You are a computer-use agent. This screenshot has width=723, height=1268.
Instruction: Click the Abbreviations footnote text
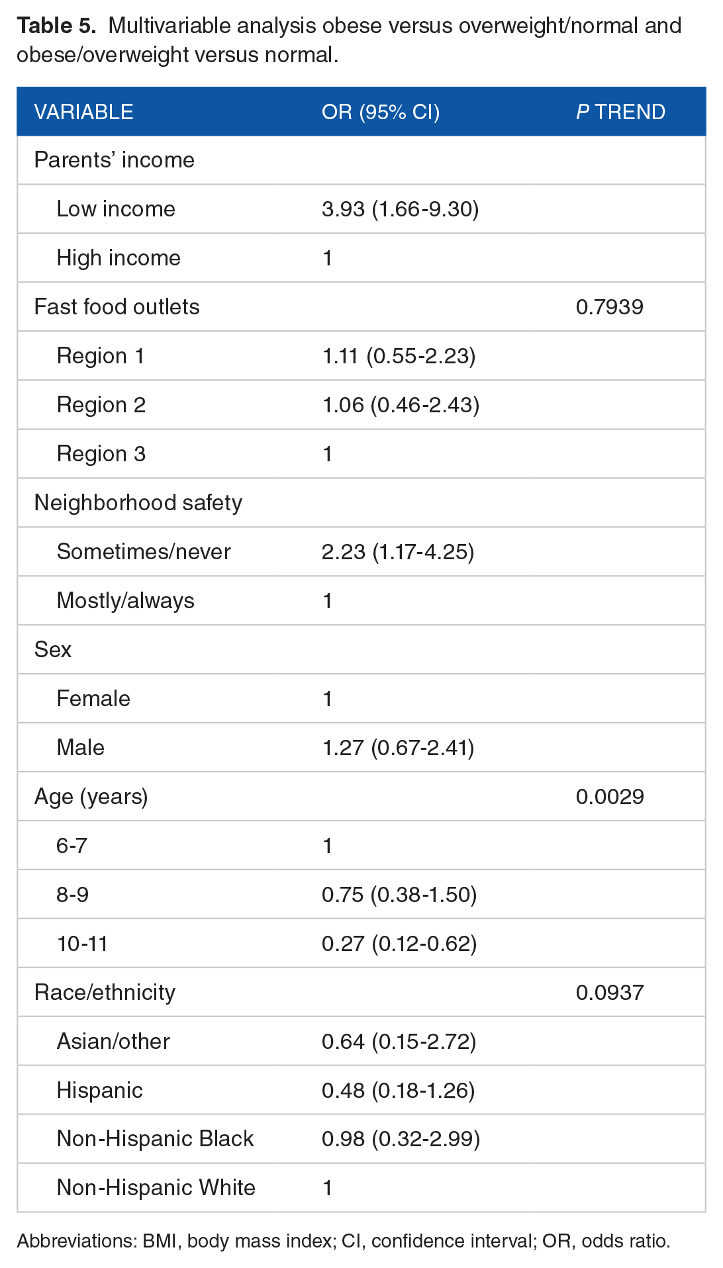(x=344, y=1241)
